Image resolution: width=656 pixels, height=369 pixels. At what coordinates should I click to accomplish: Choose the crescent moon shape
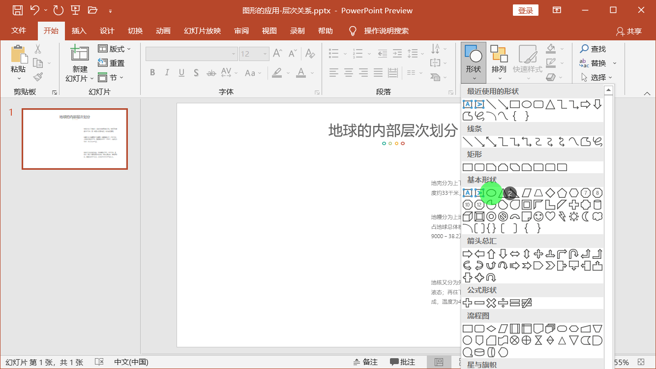[x=586, y=216]
